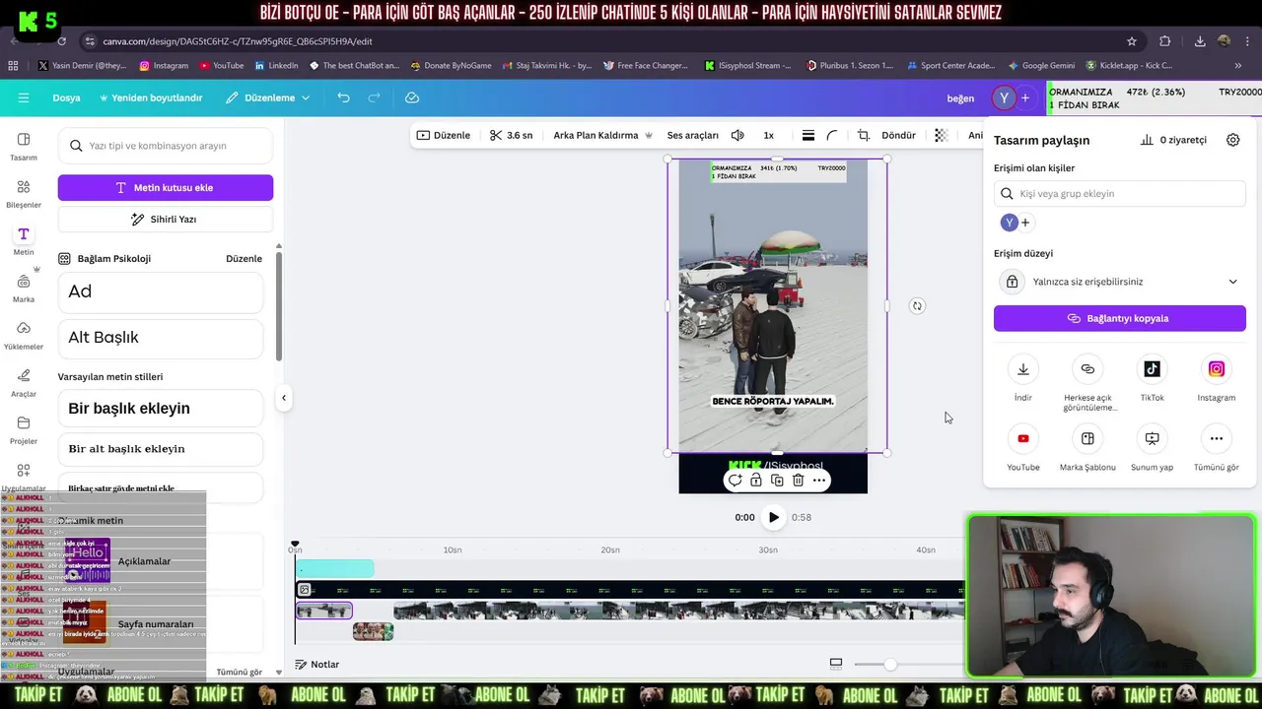This screenshot has height=709, width=1262.
Task: Trim the clip with the scissors 3.6 sn
Action: tap(512, 135)
